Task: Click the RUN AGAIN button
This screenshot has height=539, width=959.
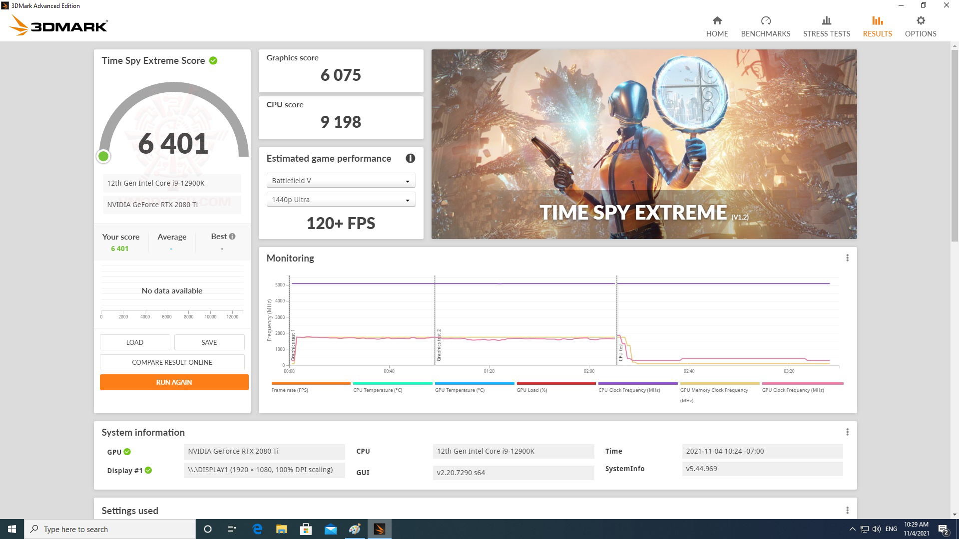Action: [174, 382]
